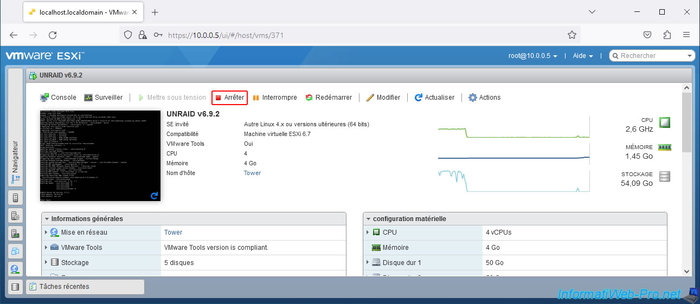
Task: Expand the Disque dur 1 row
Action: (368, 263)
